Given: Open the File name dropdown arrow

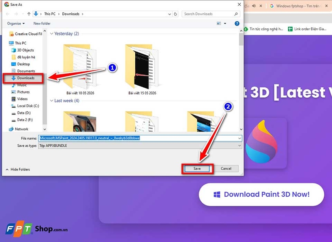Looking at the screenshot, I should pyautogui.click(x=239, y=138).
